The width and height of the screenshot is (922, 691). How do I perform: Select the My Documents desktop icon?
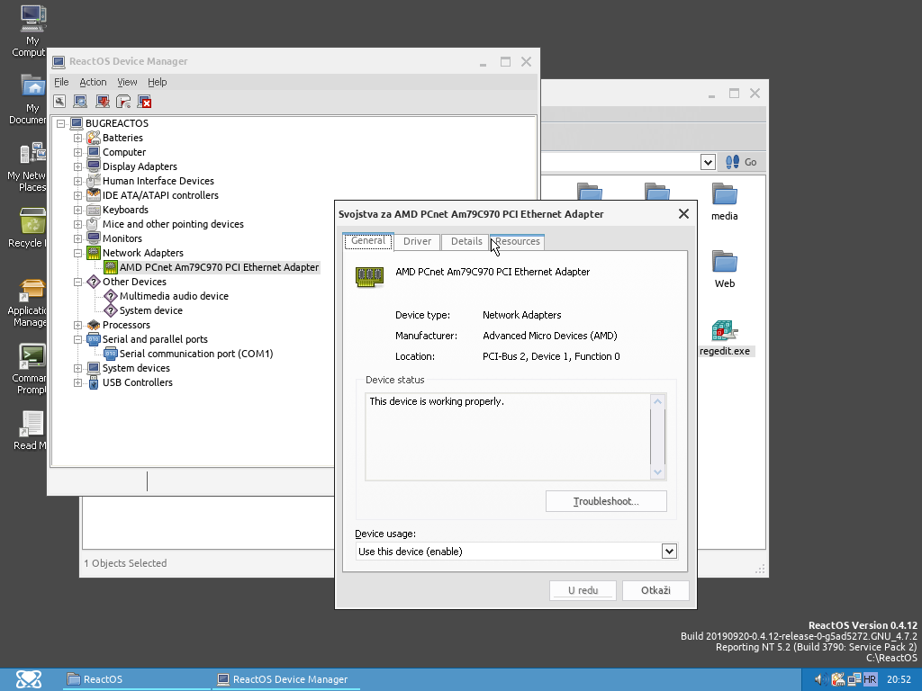[x=33, y=99]
